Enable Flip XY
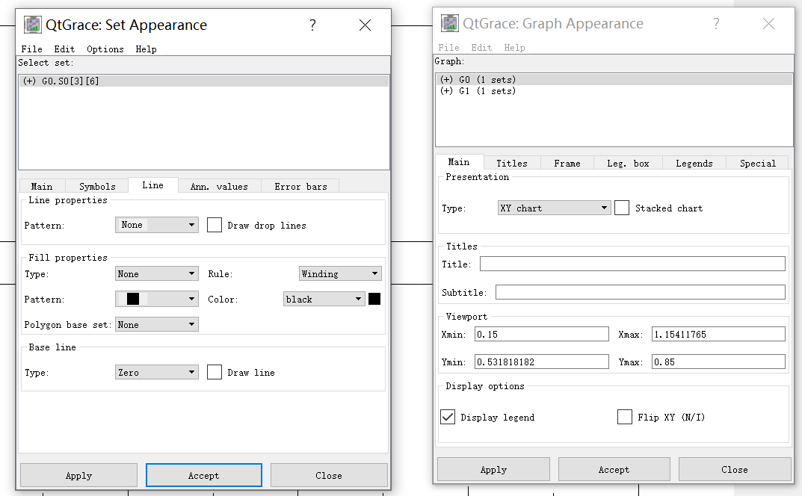The image size is (802, 496). coord(625,417)
